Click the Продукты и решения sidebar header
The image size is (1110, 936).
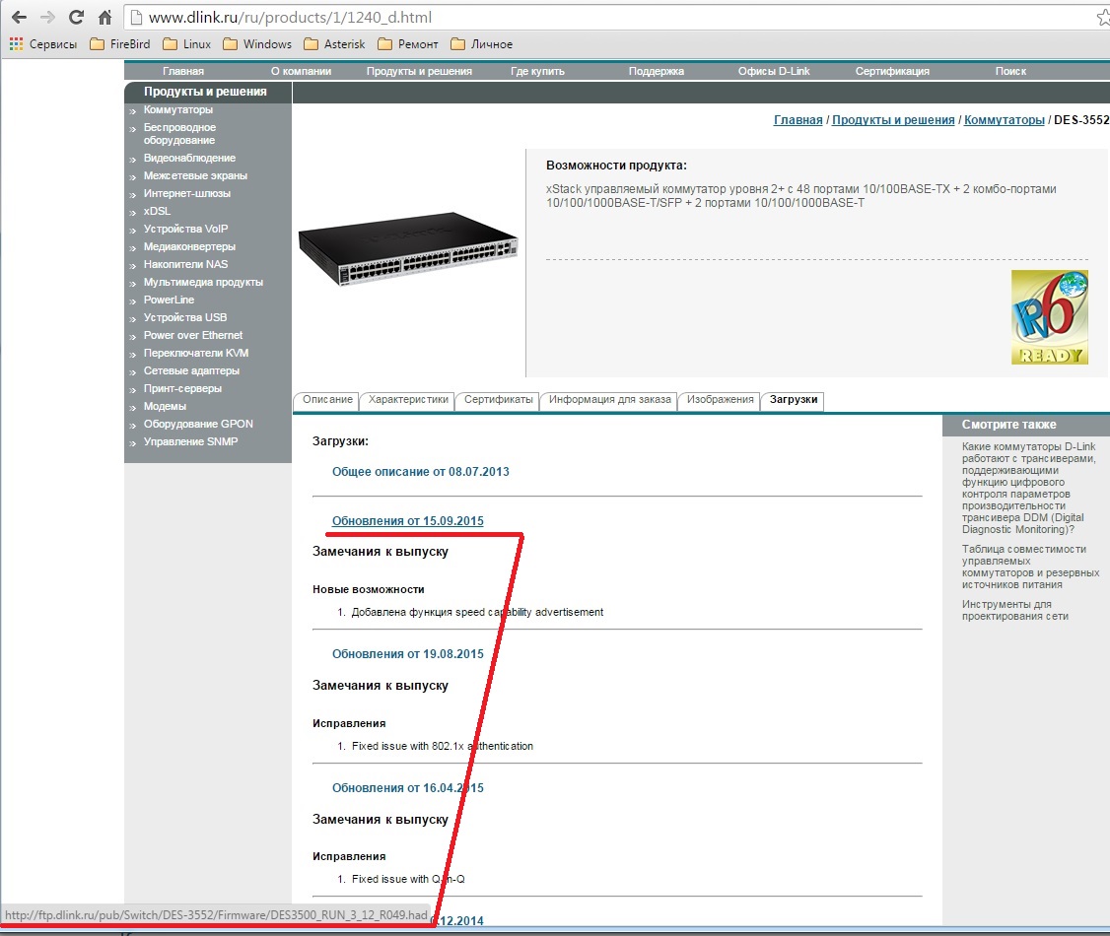pos(205,92)
